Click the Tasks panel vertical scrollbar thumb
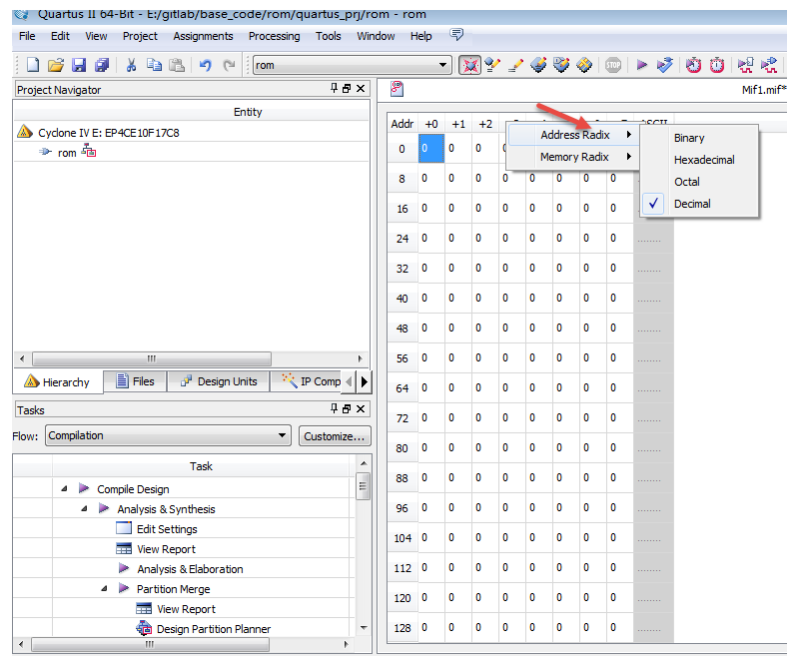The width and height of the screenshot is (799, 667). [x=363, y=486]
